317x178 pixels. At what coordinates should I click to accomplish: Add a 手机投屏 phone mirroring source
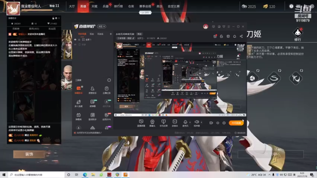click(163, 123)
